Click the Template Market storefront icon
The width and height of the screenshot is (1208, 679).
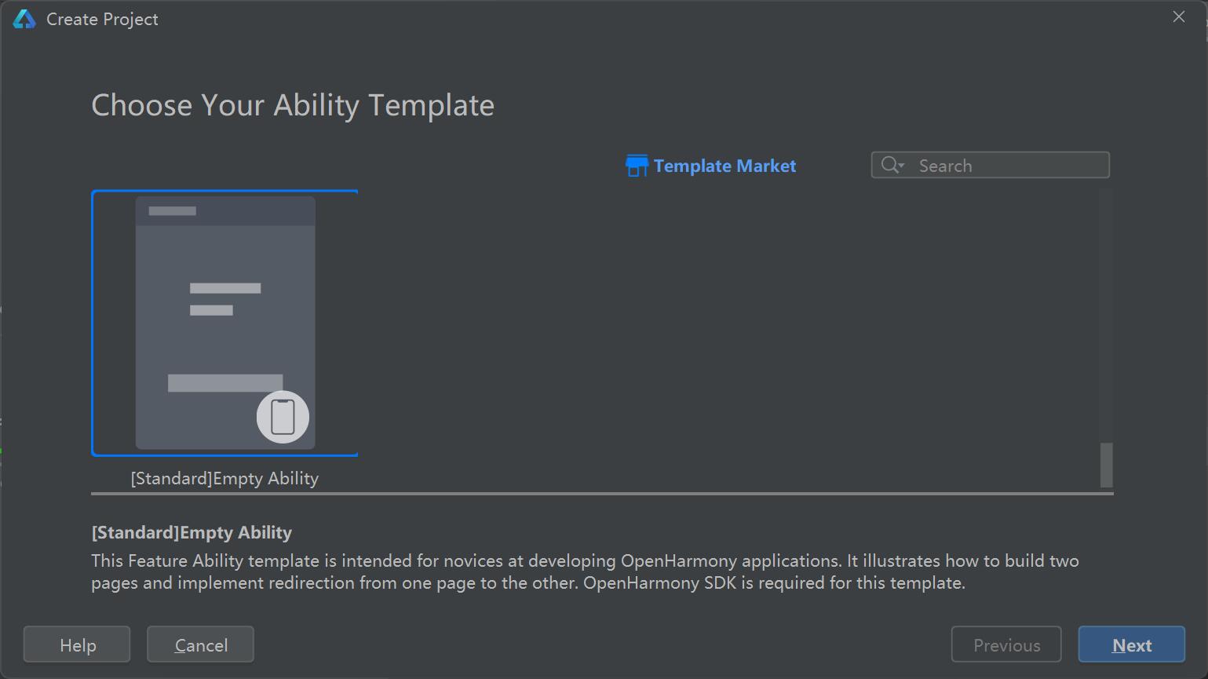(x=637, y=166)
